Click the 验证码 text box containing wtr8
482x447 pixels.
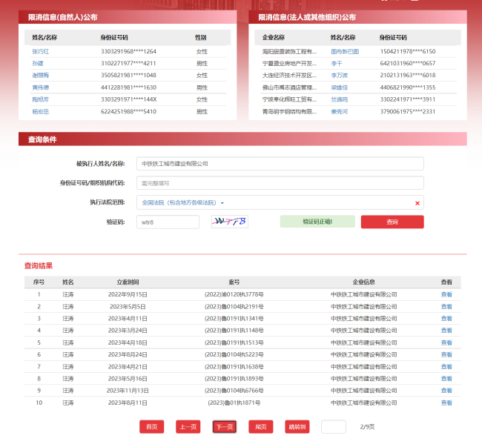(x=168, y=222)
